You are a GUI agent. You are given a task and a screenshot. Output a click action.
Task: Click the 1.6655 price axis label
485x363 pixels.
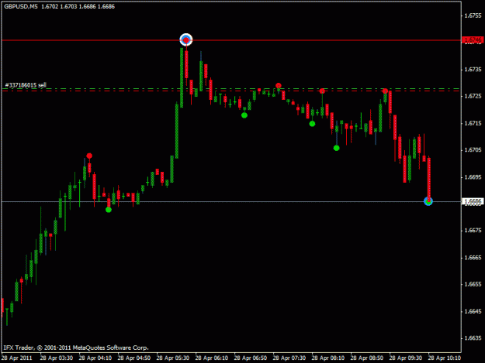tap(473, 284)
